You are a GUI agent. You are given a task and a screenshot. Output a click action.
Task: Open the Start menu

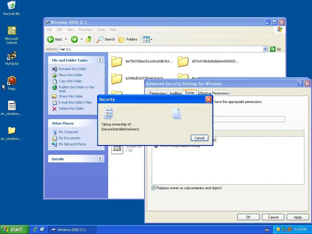(14, 229)
